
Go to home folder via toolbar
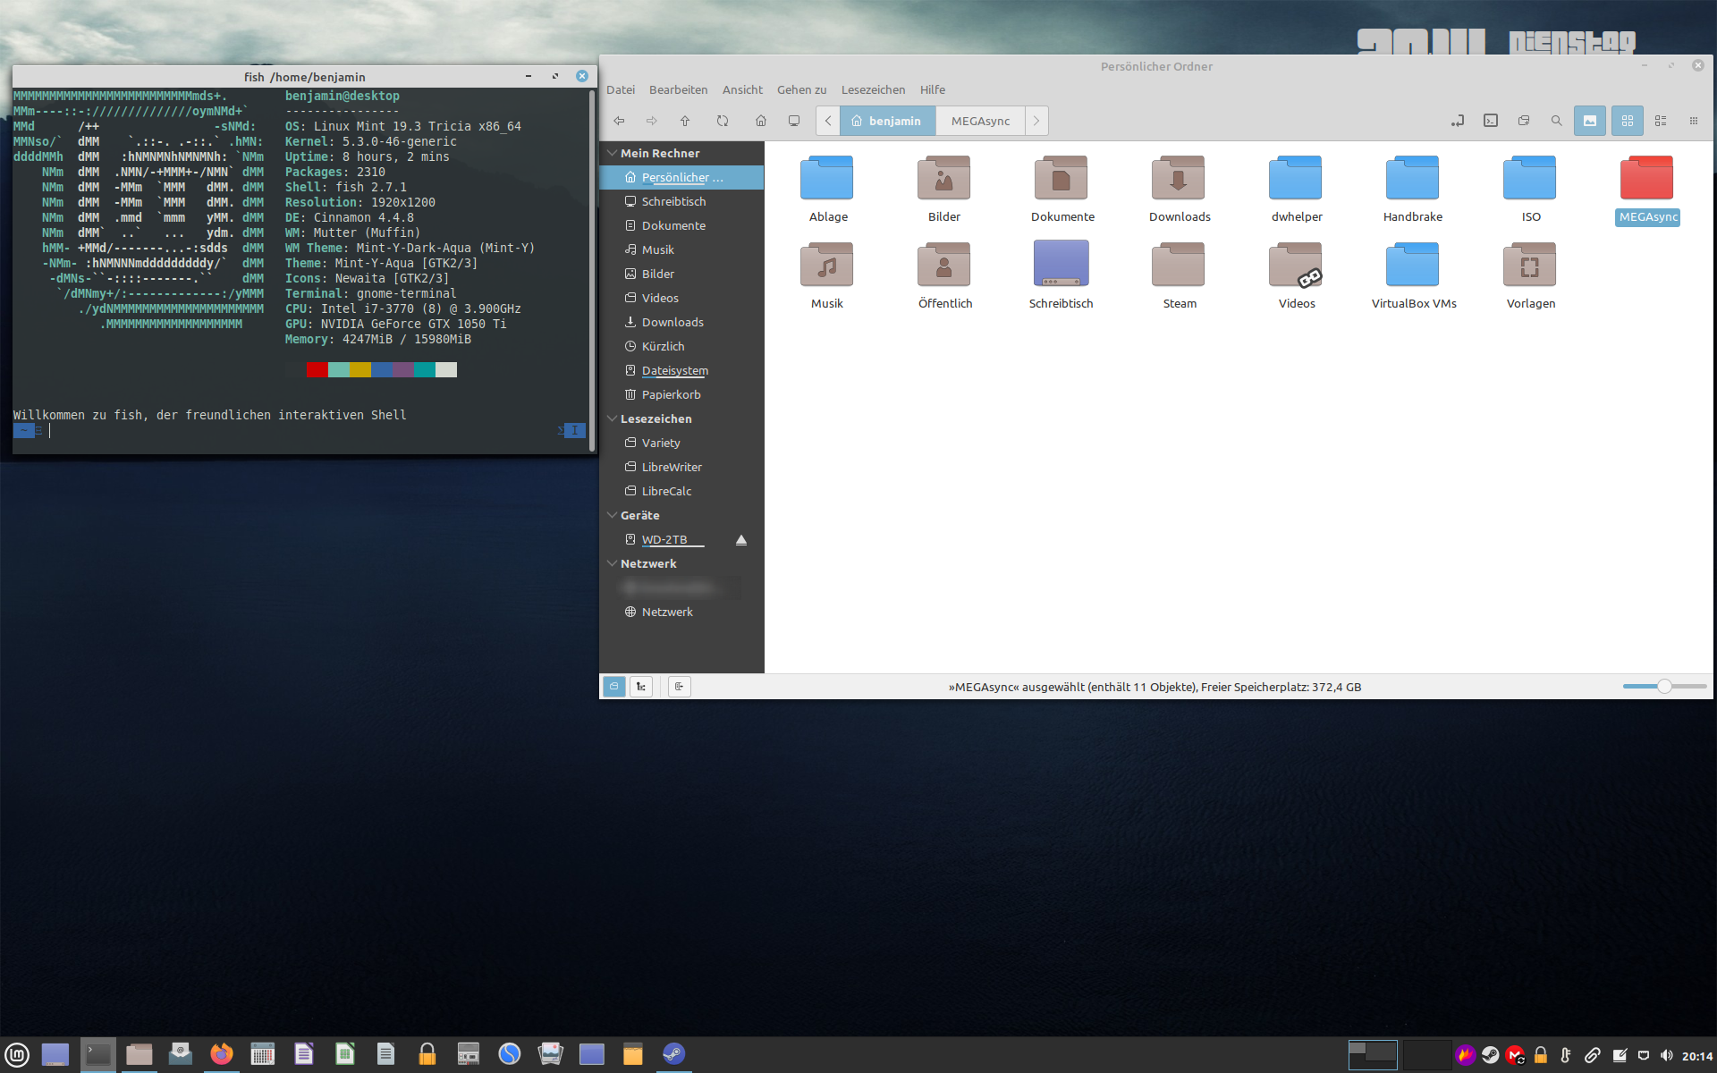(x=760, y=121)
